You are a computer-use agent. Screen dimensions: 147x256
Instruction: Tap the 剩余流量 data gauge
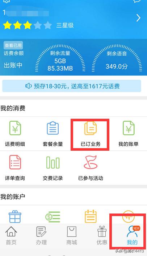[x=60, y=58]
